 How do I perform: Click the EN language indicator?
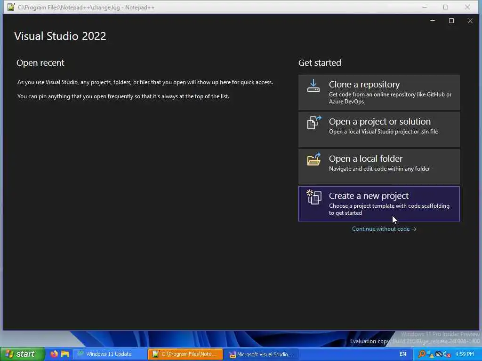tap(403, 354)
